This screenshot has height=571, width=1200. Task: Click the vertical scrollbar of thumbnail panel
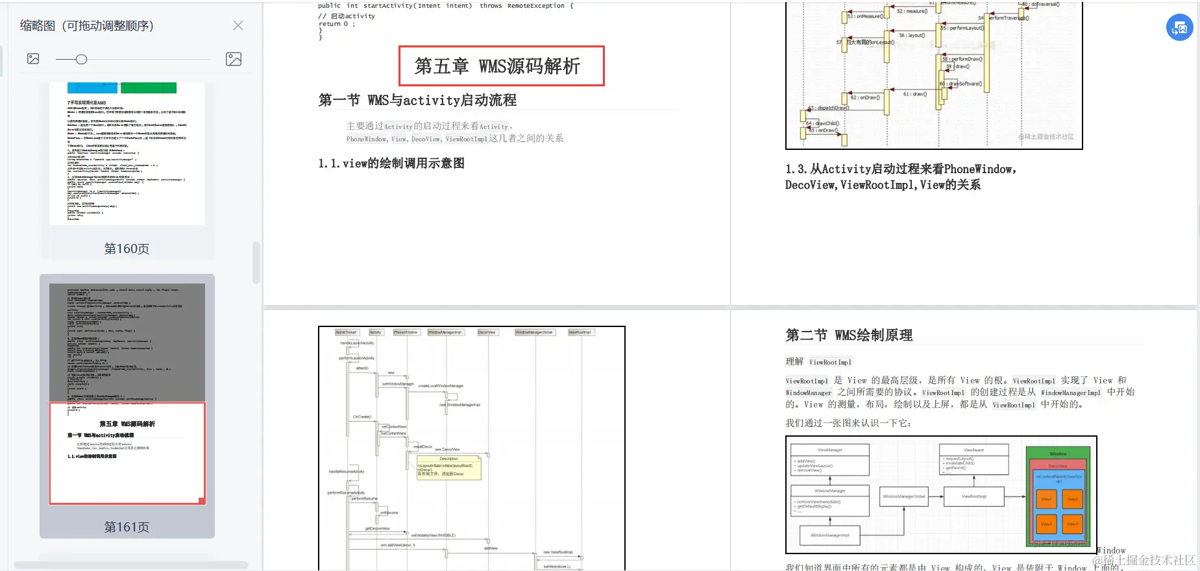[256, 263]
